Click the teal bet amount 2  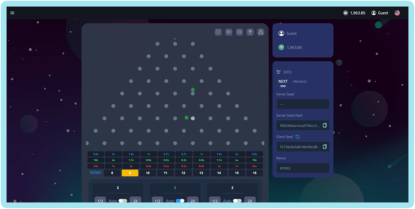175,188
